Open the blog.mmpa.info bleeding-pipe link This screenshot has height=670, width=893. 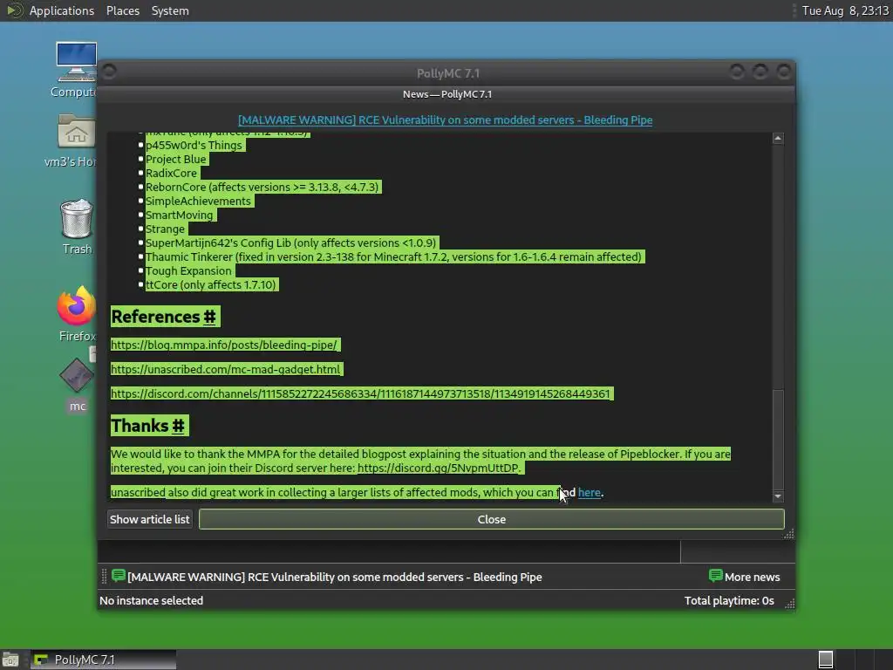[x=224, y=345]
